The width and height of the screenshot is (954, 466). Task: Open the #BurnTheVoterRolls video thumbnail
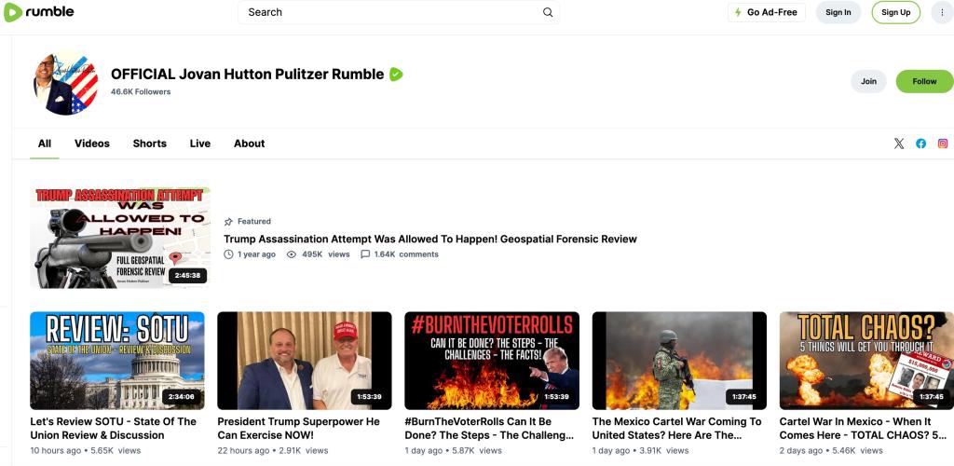[492, 361]
